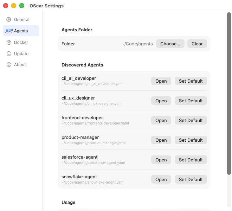Open the frontend-developer agent file
The height and width of the screenshot is (211, 232).
pyautogui.click(x=161, y=120)
